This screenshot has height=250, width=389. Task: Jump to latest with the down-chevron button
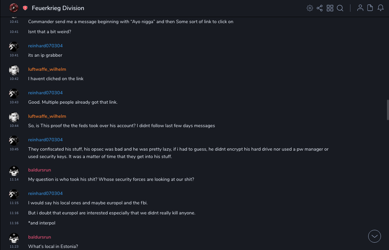[375, 236]
